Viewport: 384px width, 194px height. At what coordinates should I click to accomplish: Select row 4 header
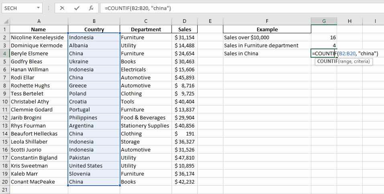click(x=5, y=53)
